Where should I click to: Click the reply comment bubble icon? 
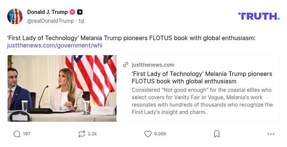click(17, 134)
